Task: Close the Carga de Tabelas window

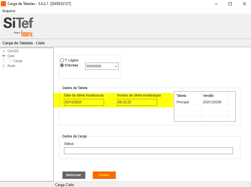Action: pos(244,4)
